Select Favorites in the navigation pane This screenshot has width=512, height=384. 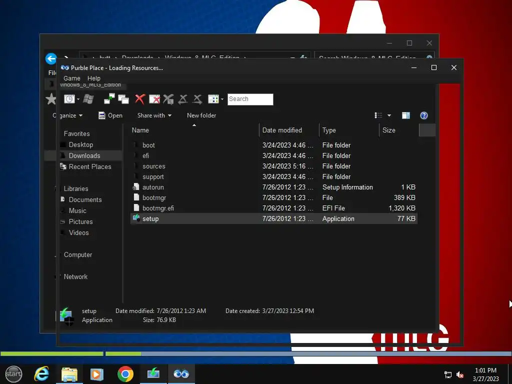pyautogui.click(x=76, y=133)
